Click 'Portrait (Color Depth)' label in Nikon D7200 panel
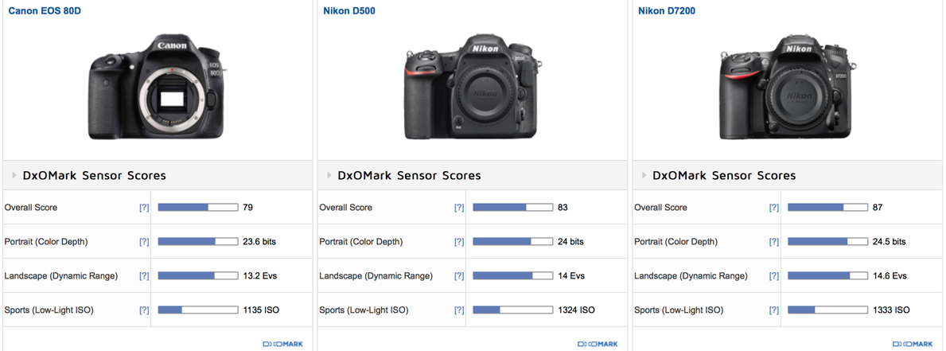This screenshot has width=946, height=351. tap(675, 242)
